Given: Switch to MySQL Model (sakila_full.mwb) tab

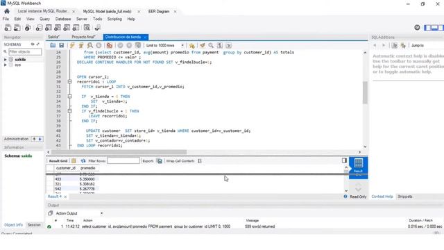Looking at the screenshot, I should click(x=107, y=11).
